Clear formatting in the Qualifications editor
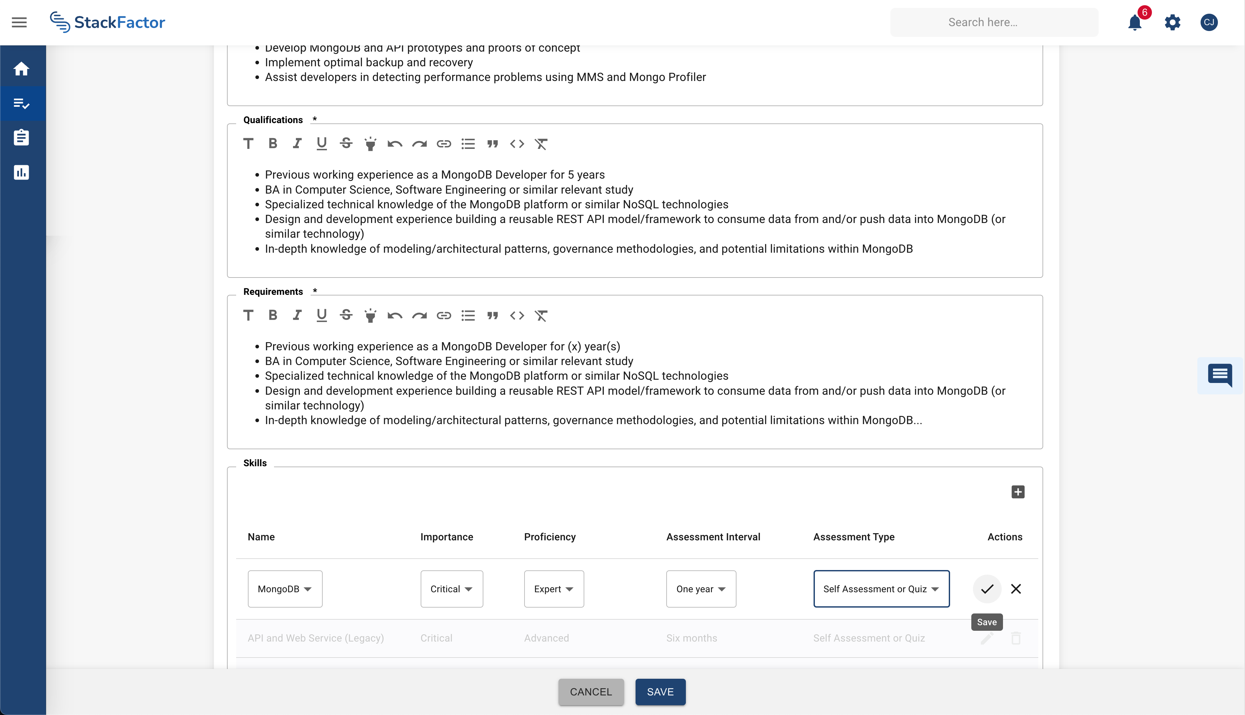The width and height of the screenshot is (1245, 715). tap(542, 143)
